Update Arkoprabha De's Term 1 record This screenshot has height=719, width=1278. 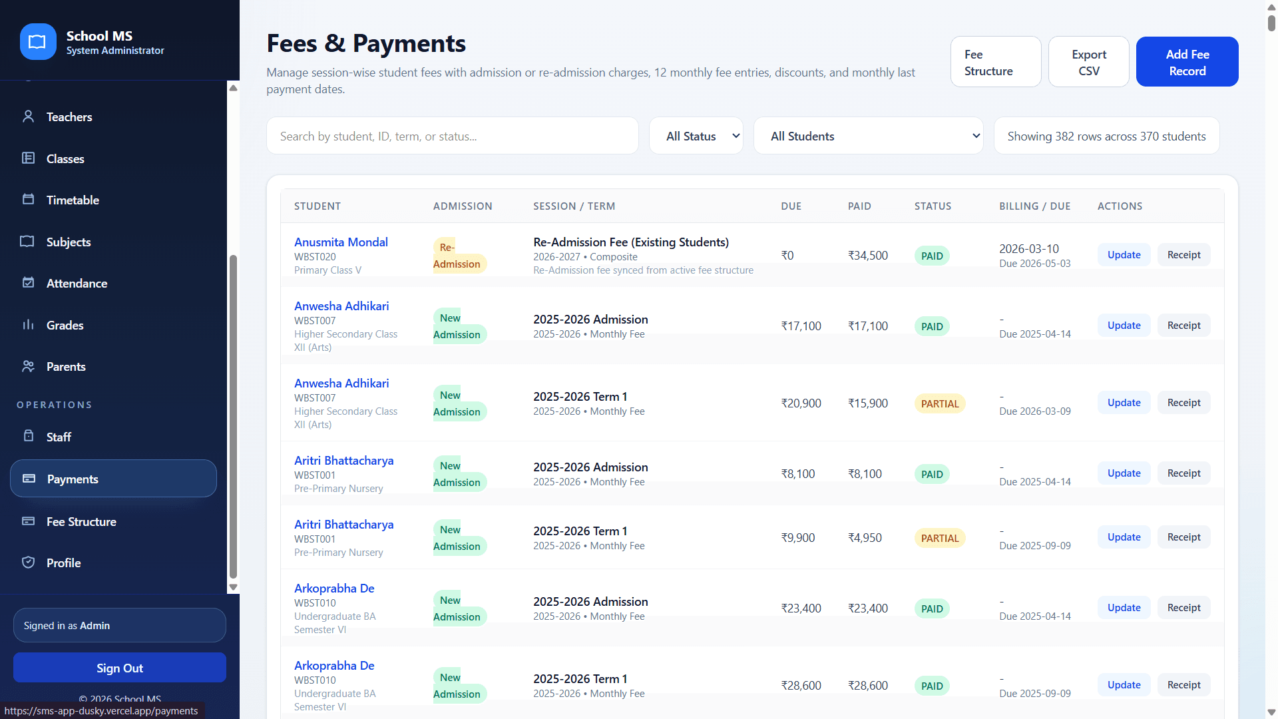point(1124,685)
